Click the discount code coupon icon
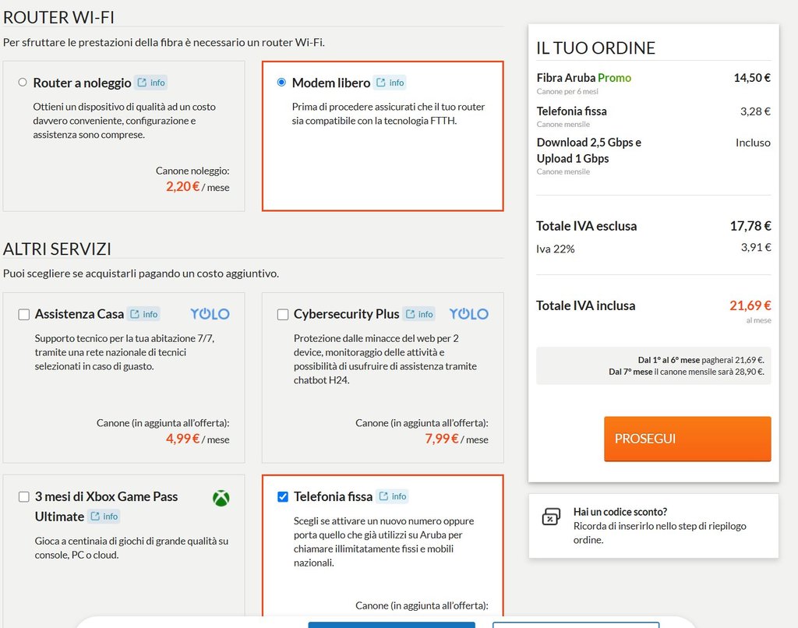This screenshot has width=798, height=628. pos(551,517)
